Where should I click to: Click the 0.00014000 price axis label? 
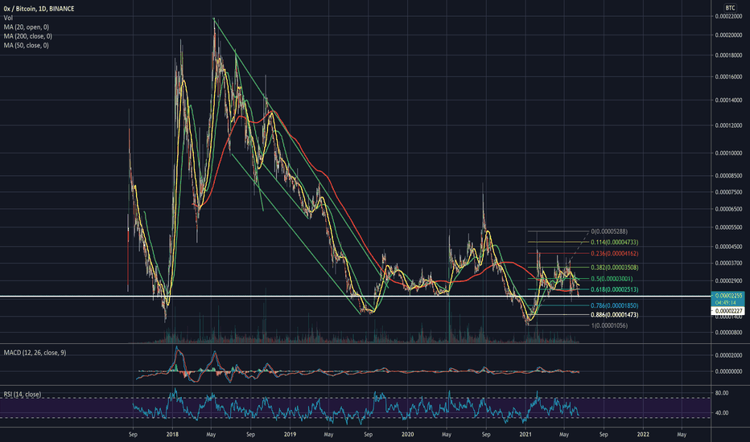729,100
